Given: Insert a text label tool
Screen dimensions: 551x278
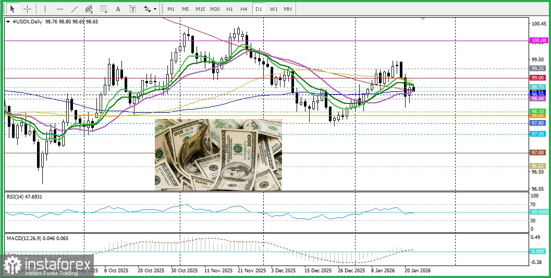Looking at the screenshot, I should click(132, 9).
